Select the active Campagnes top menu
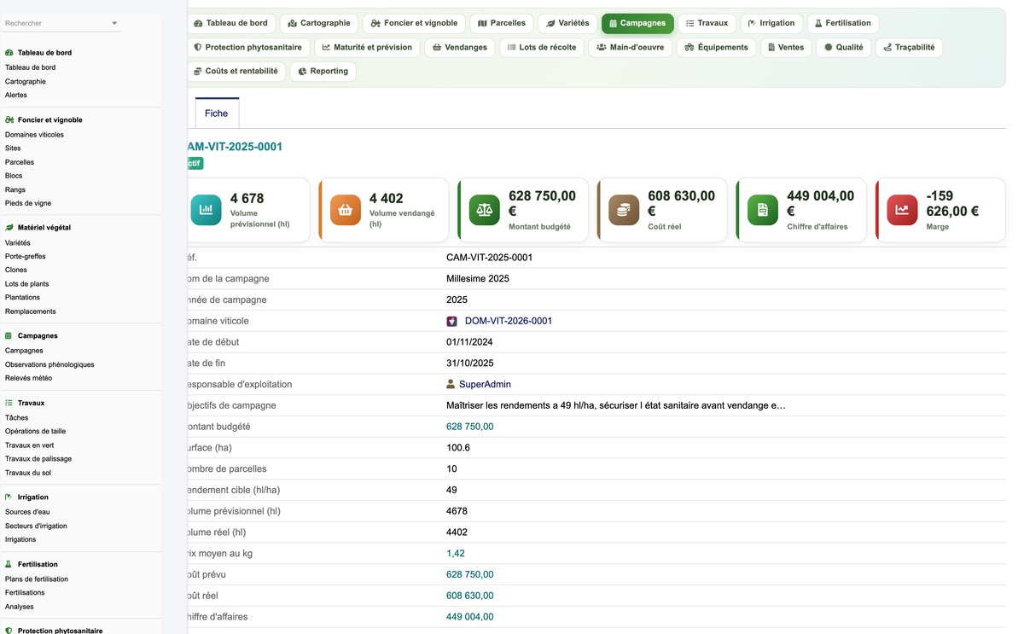 637,23
